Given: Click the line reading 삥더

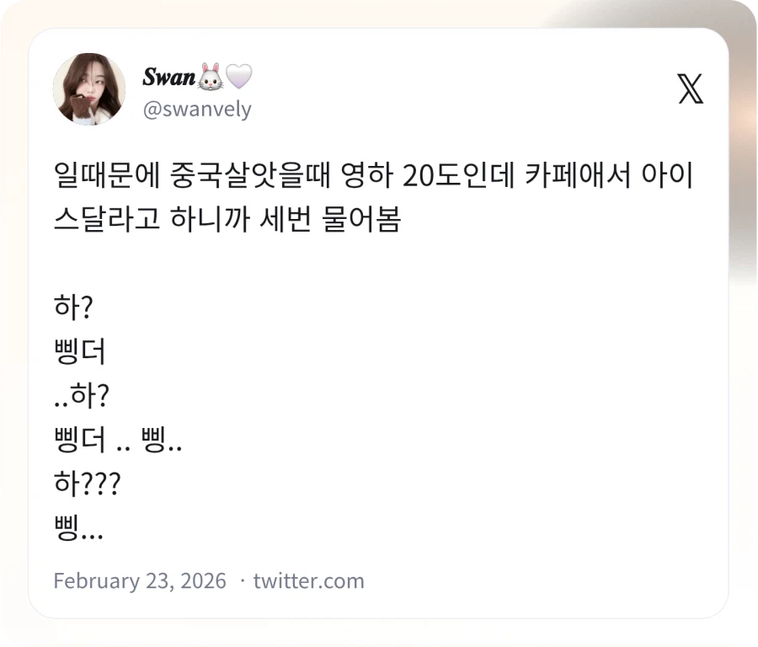Looking at the screenshot, I should pos(78,353).
